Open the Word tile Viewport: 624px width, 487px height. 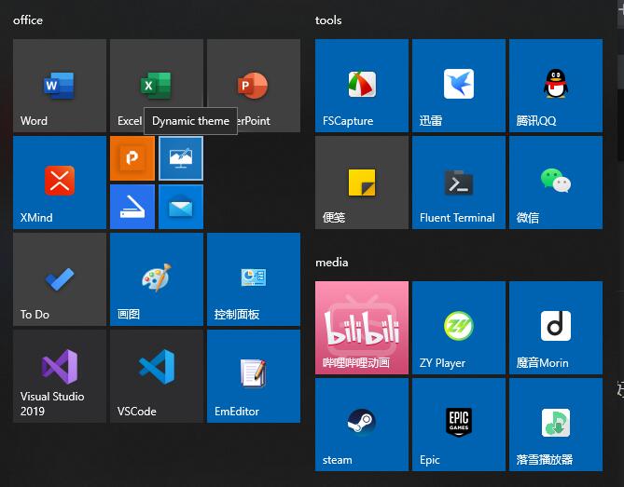(x=59, y=86)
